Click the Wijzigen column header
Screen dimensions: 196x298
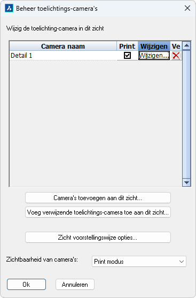click(154, 46)
